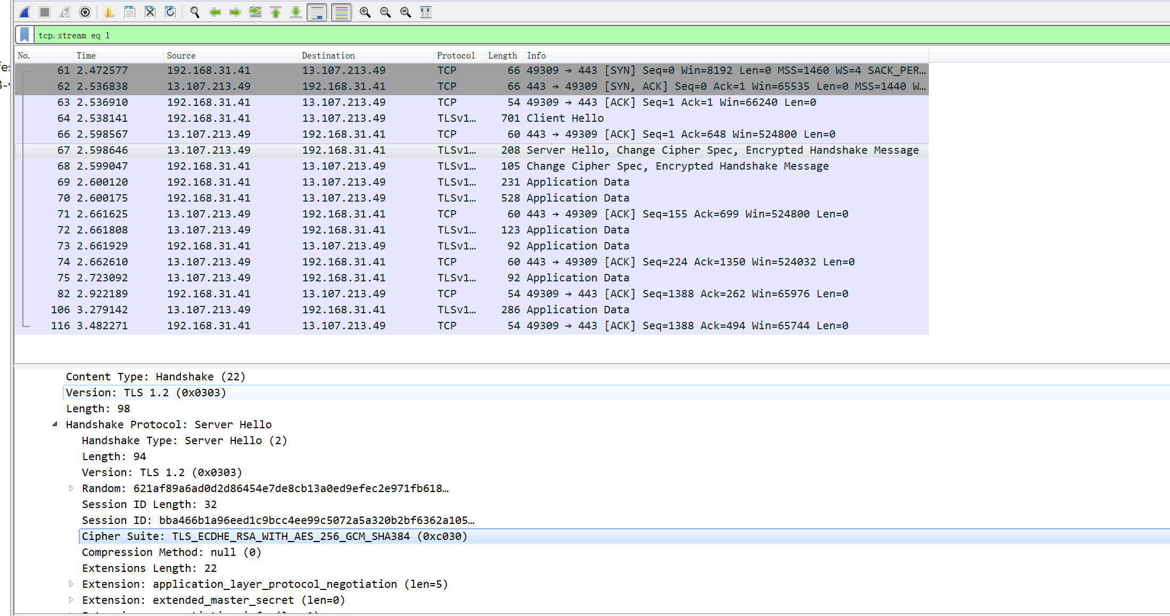The image size is (1170, 616).
Task: Collapse Handshake Protocol: Server Hello node
Action: coord(55,424)
